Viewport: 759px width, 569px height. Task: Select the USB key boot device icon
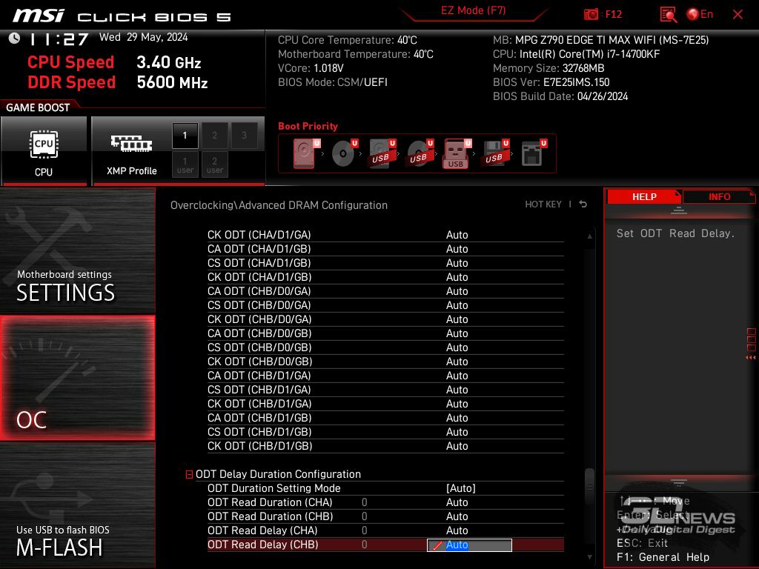pyautogui.click(x=457, y=153)
